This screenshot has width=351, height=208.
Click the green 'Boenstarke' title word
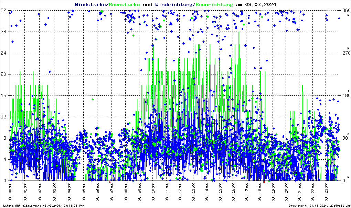(124, 4)
